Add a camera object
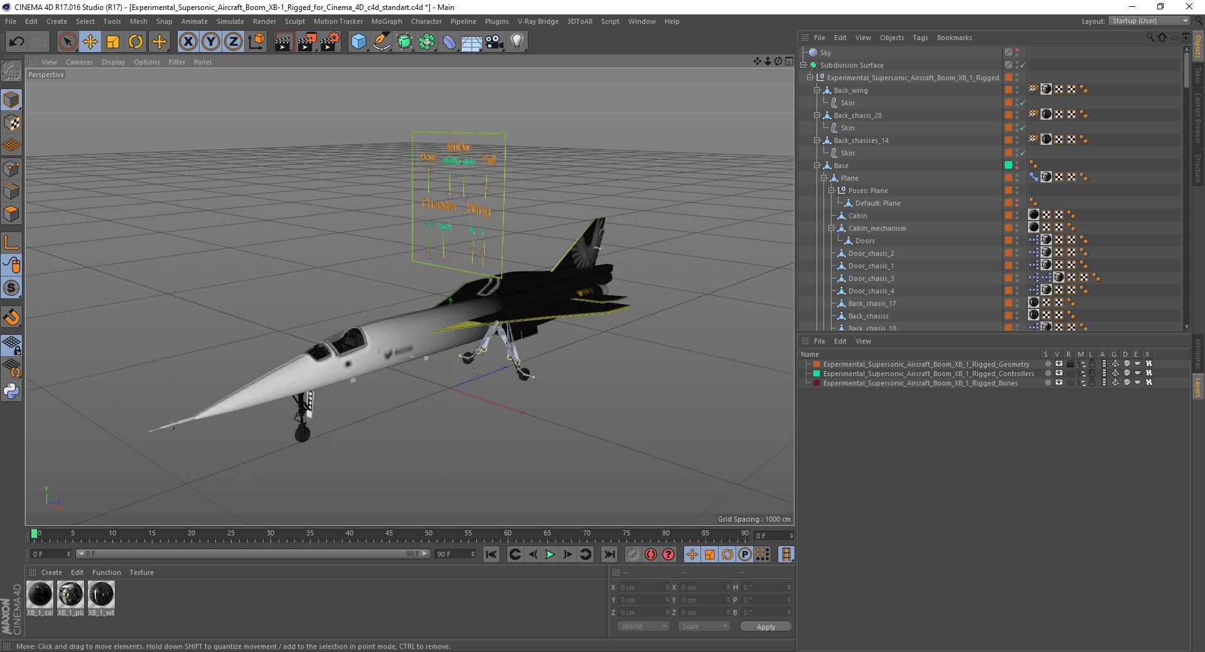Image resolution: width=1205 pixels, height=652 pixels. [495, 42]
